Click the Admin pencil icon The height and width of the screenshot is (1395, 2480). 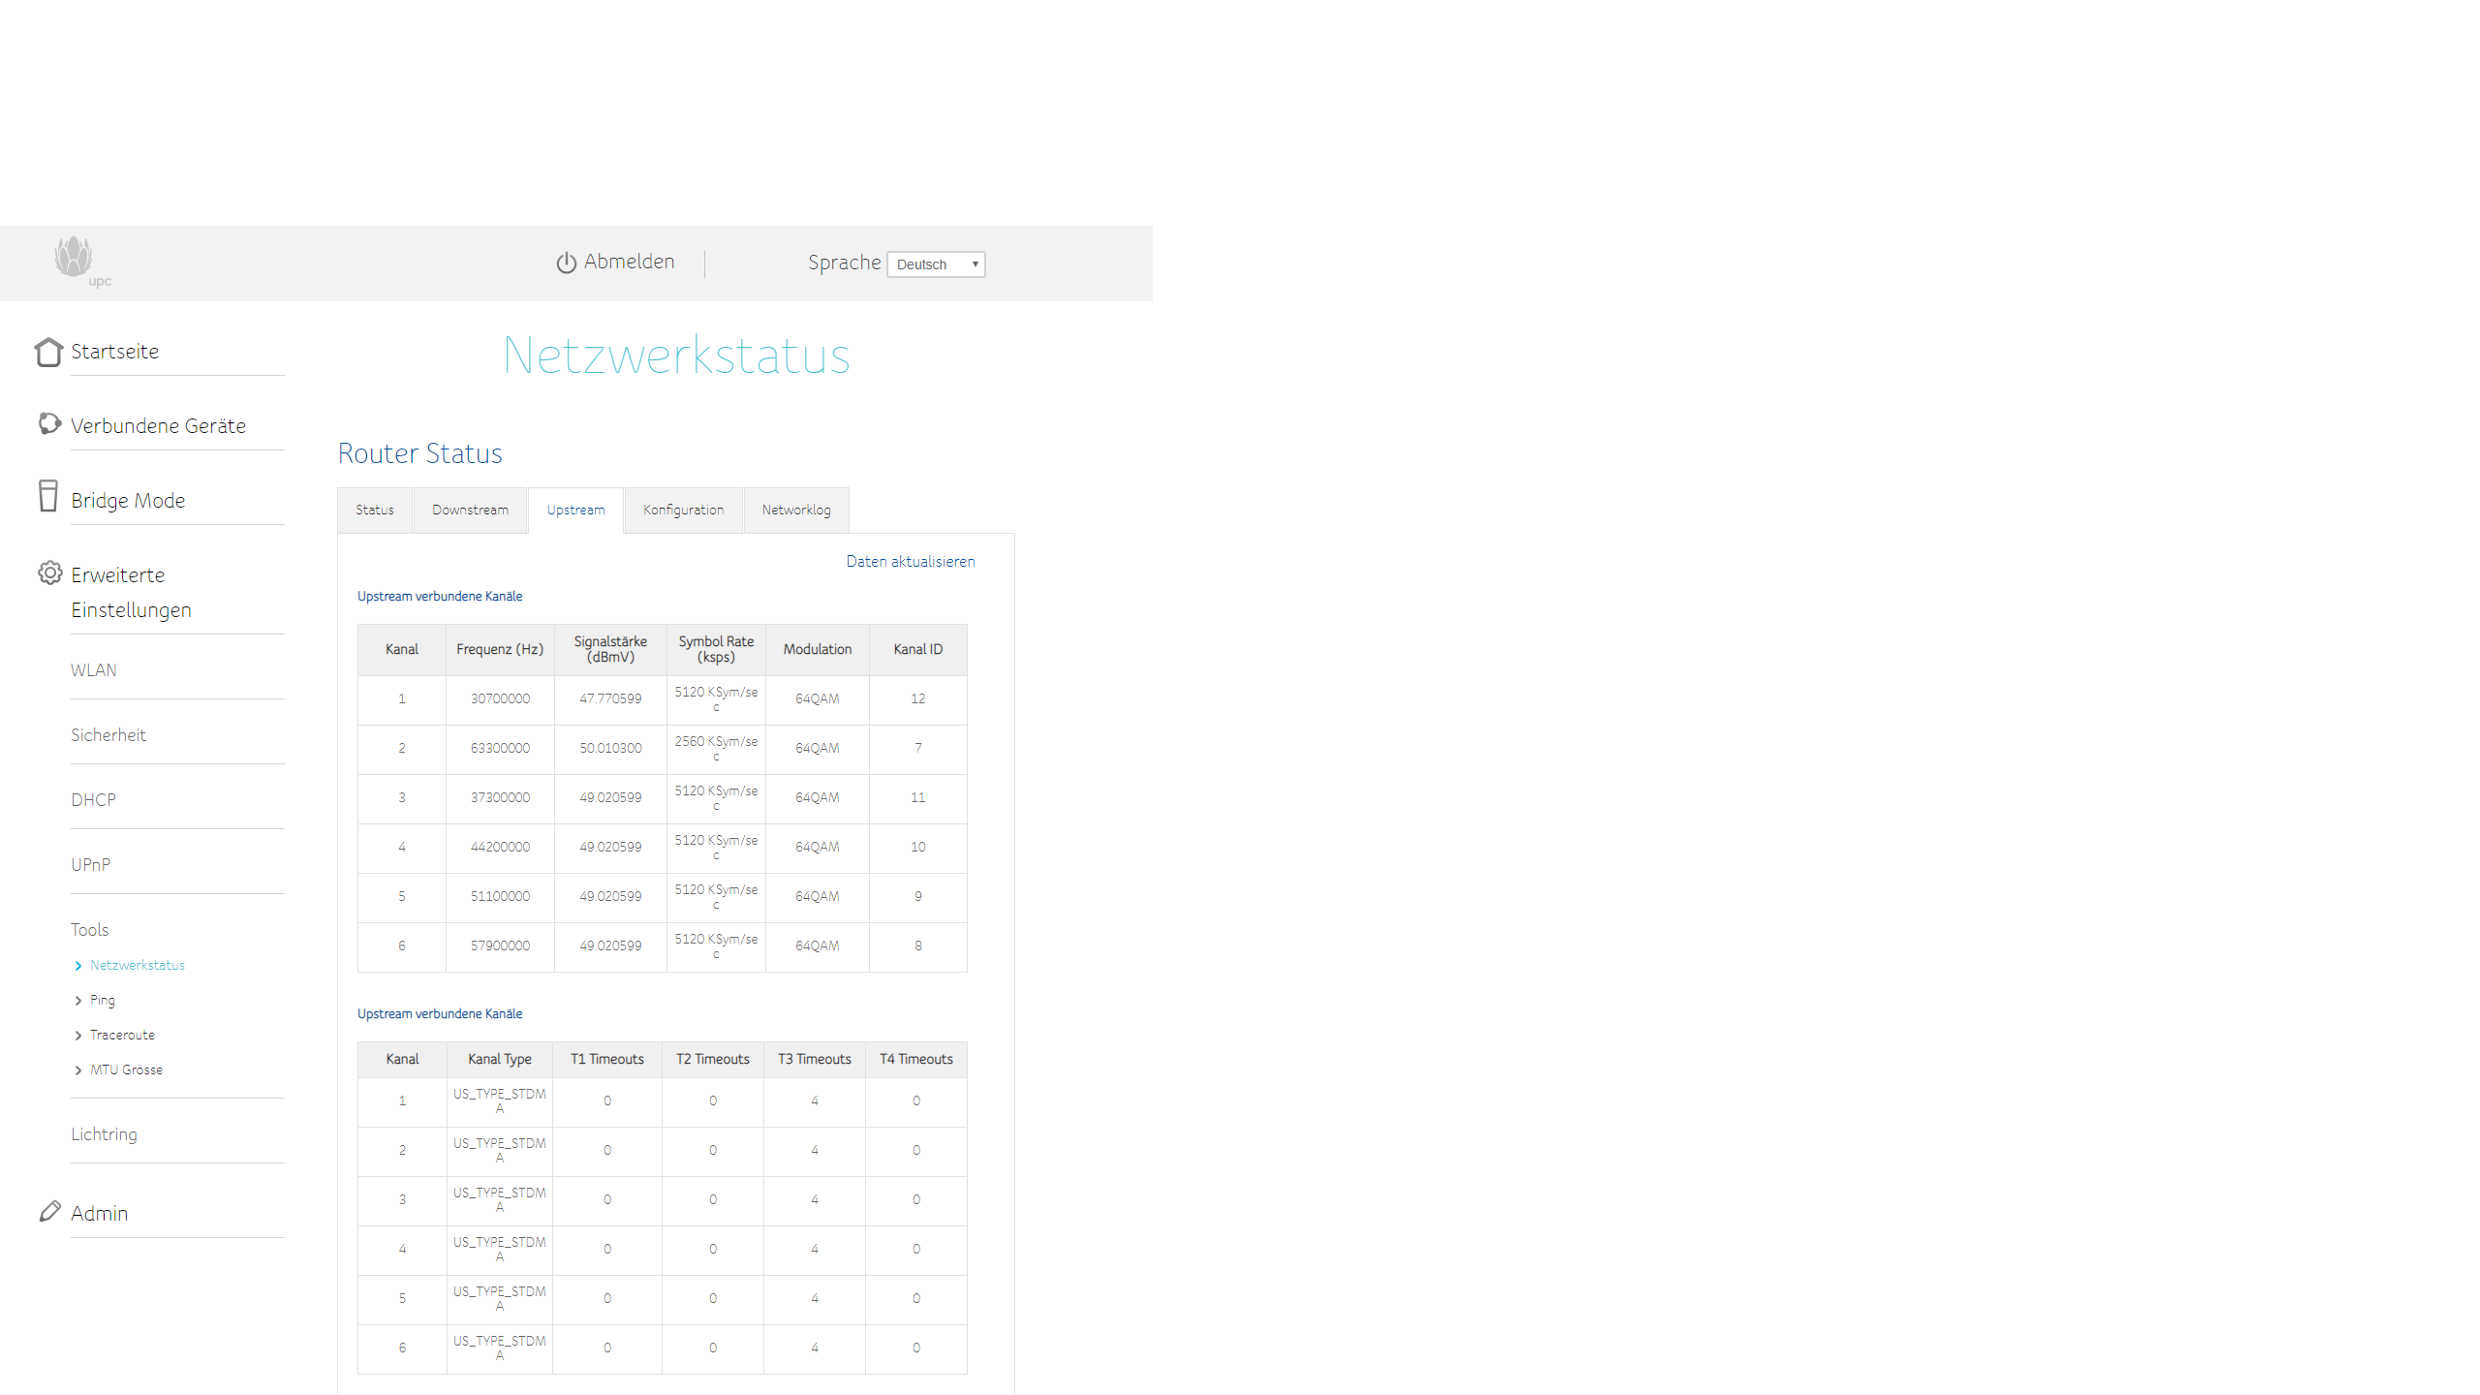click(x=49, y=1211)
